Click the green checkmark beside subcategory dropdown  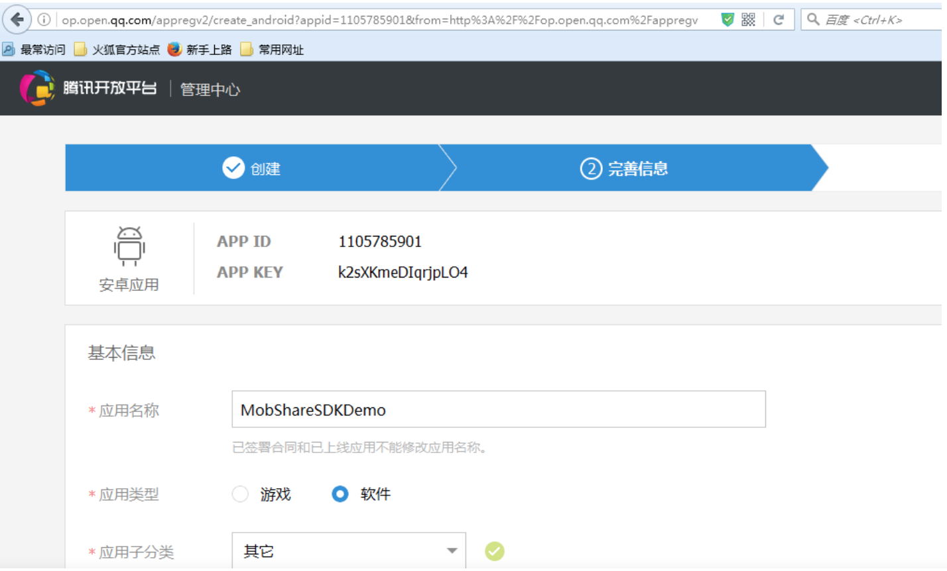pyautogui.click(x=494, y=551)
